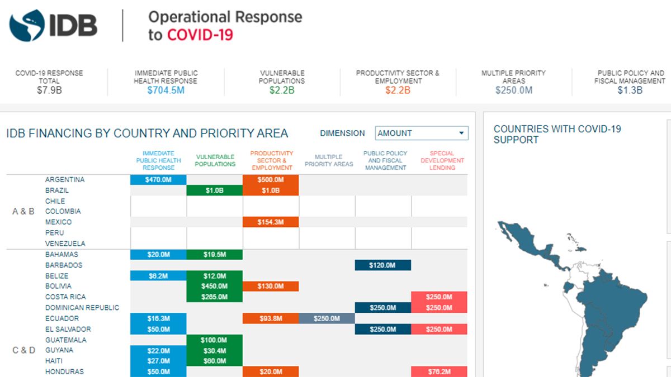Screen dimensions: 671x377
Task: Click the Special Development Lending column header
Action: [442, 160]
